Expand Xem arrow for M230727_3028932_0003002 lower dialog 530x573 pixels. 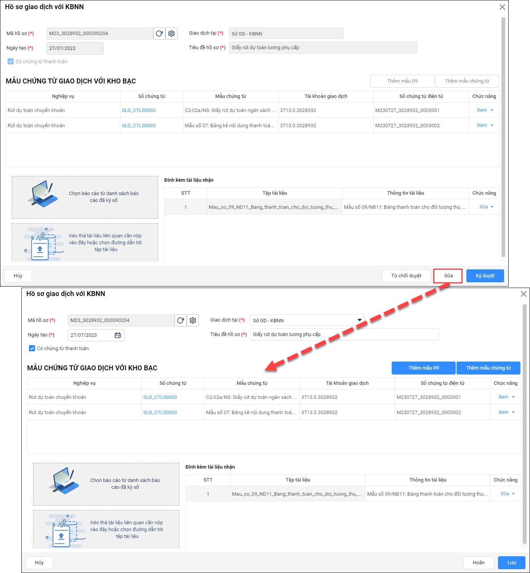pos(513,412)
